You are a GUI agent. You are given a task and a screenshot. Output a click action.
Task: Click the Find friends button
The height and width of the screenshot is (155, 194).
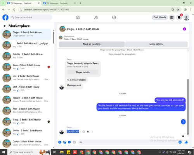(x=159, y=17)
